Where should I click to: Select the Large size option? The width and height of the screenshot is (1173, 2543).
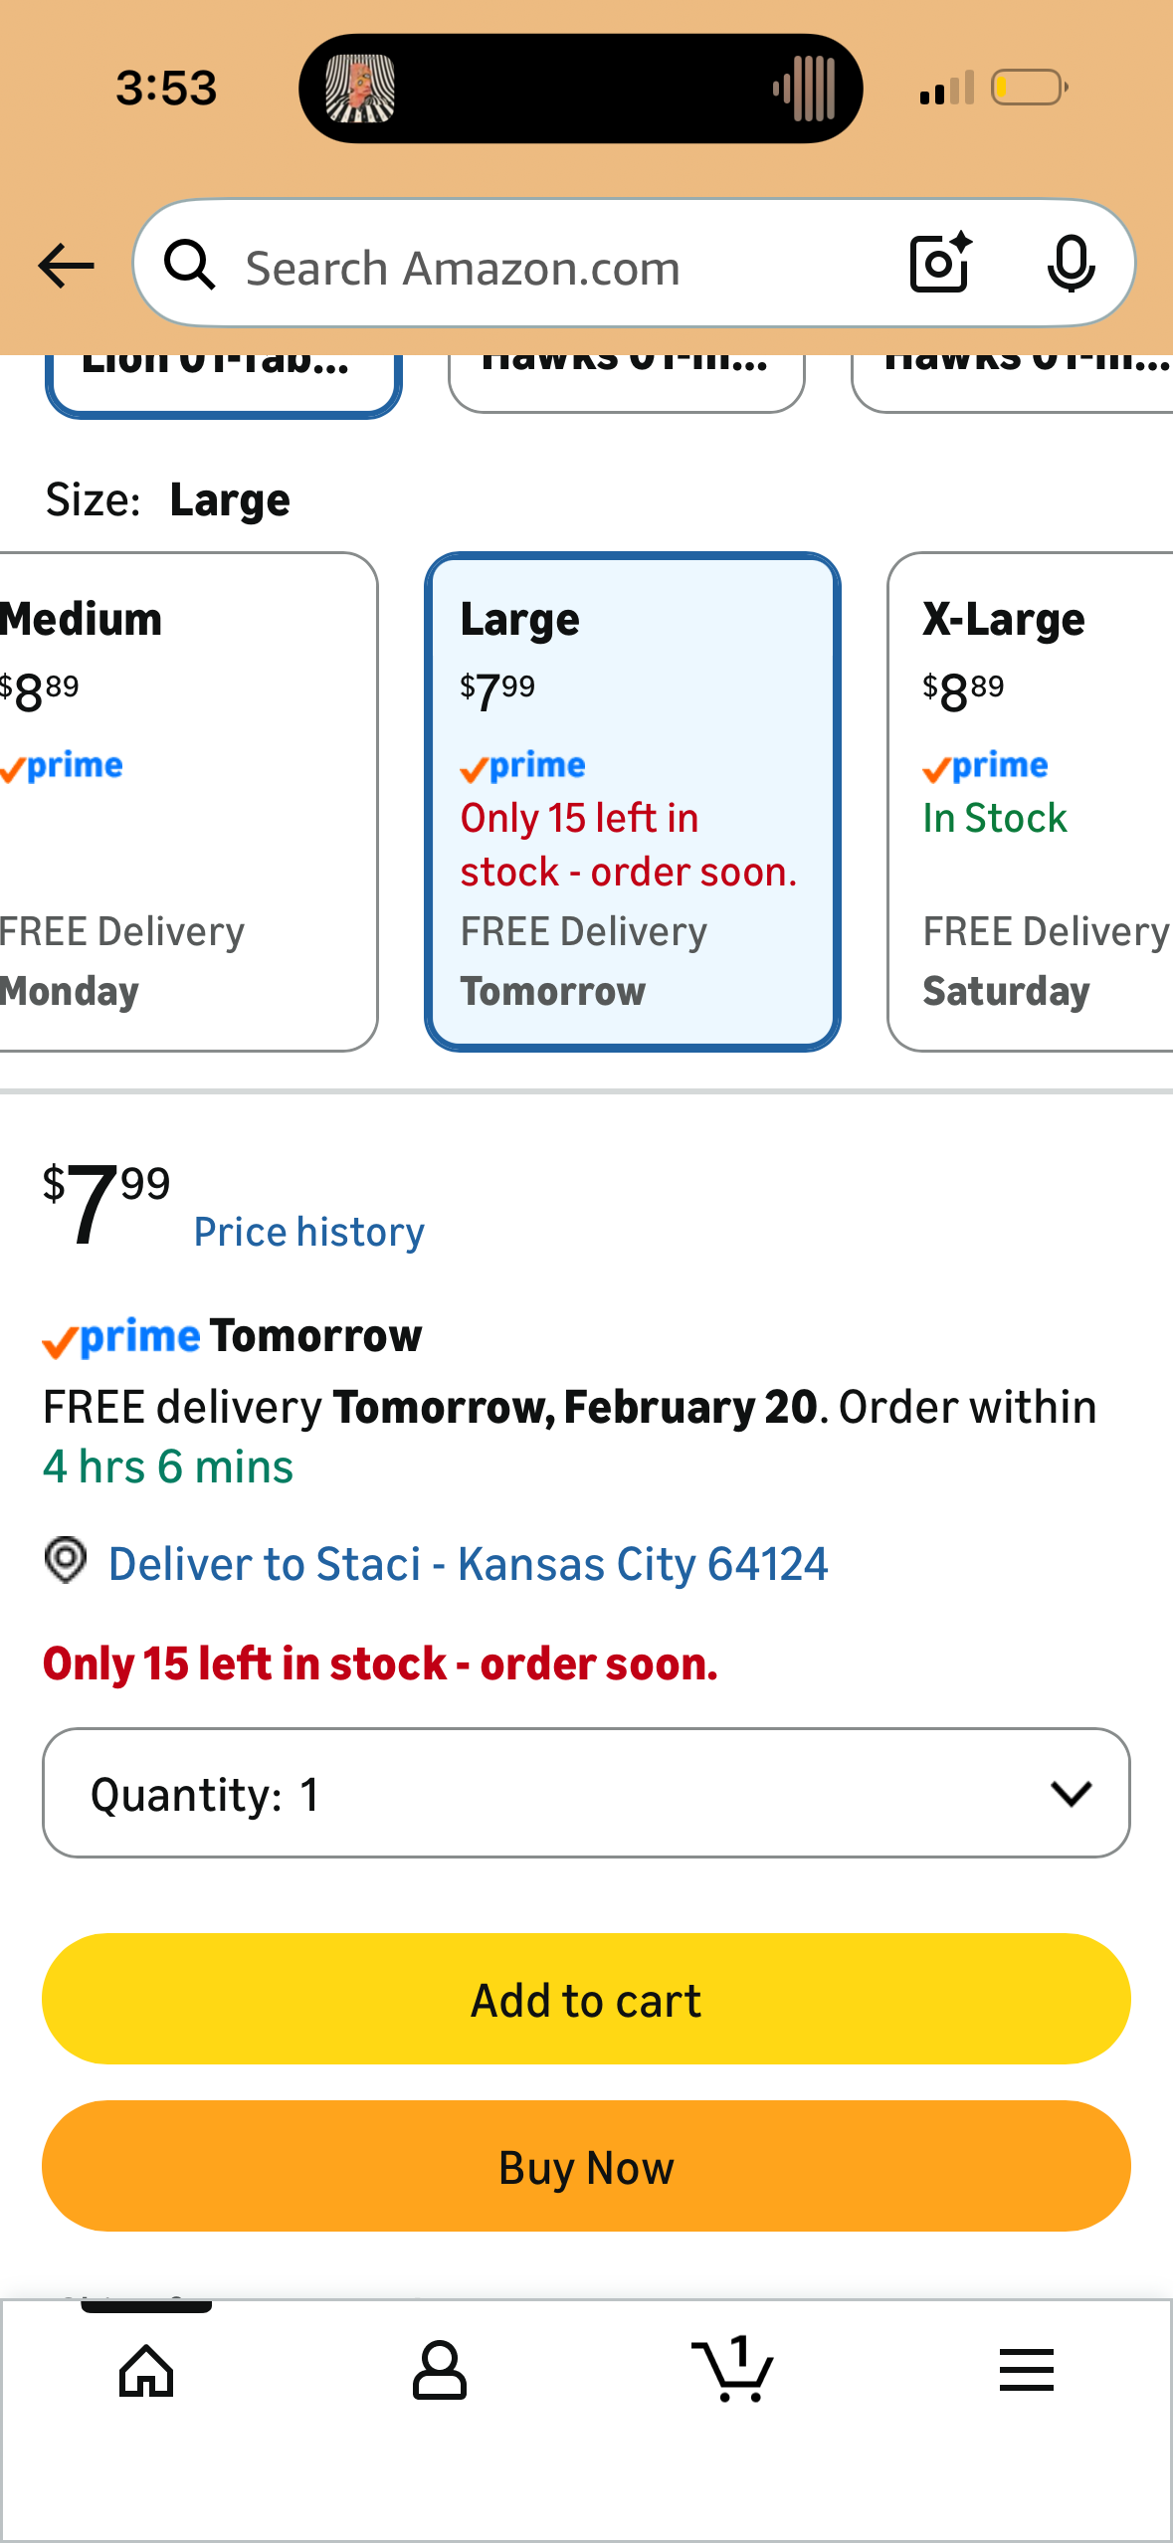click(x=633, y=802)
